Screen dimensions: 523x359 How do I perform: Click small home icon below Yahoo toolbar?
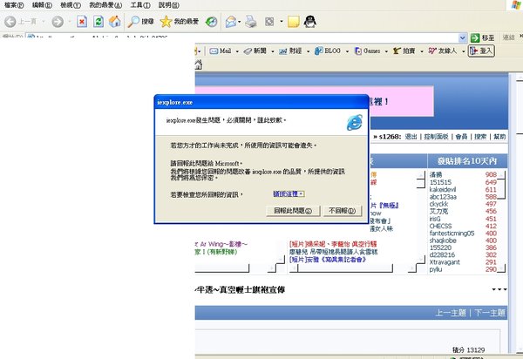(199, 64)
